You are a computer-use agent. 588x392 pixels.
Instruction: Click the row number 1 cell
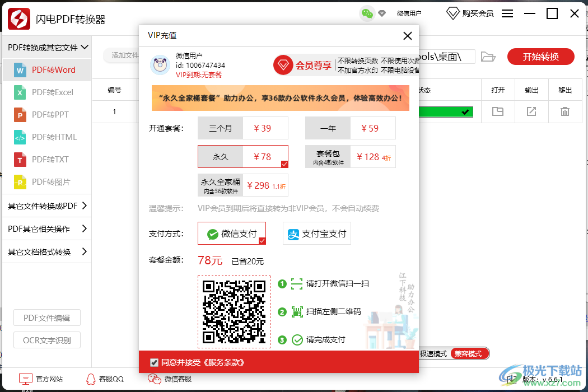pos(114,111)
